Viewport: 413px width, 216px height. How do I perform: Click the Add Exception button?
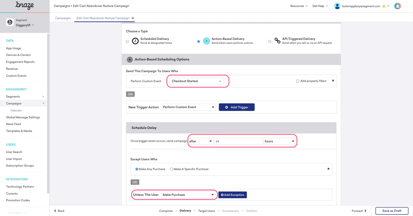tap(233, 195)
